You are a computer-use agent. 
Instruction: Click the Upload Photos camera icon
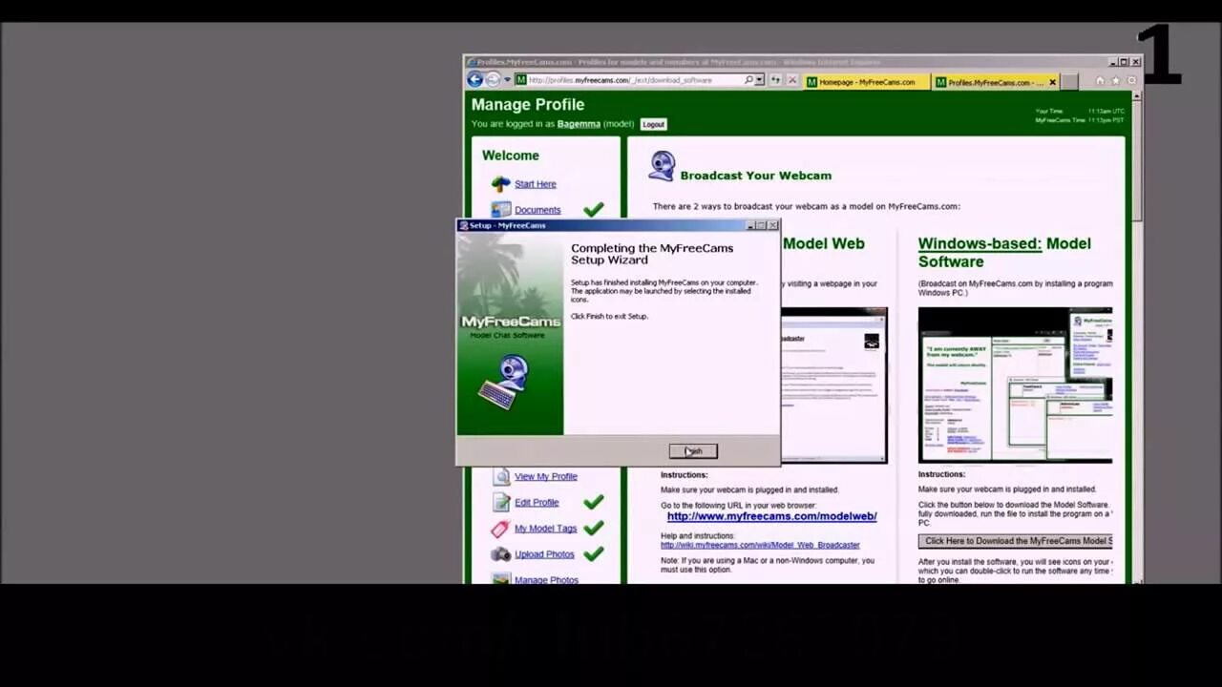501,553
